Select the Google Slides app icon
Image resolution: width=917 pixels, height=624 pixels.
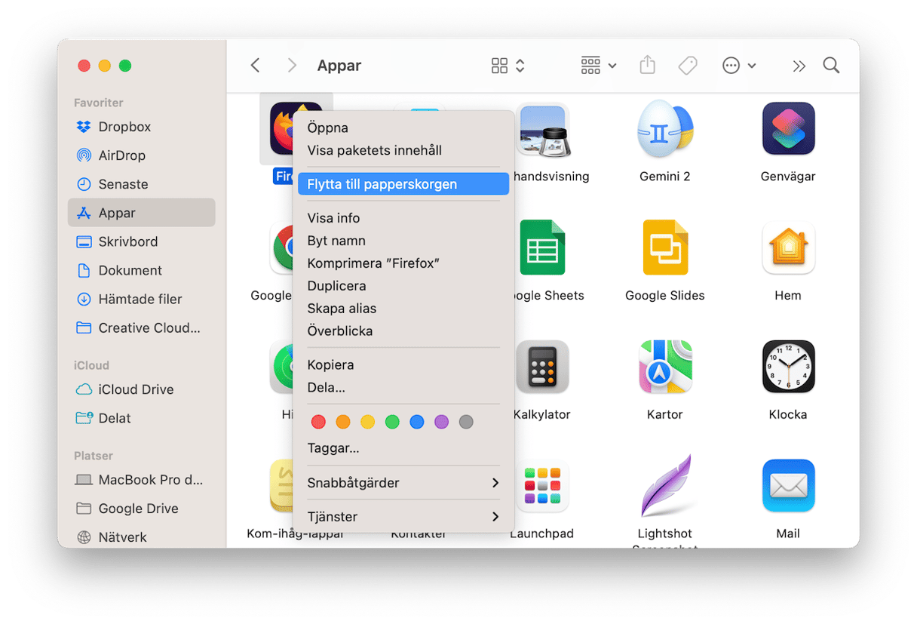pos(664,247)
